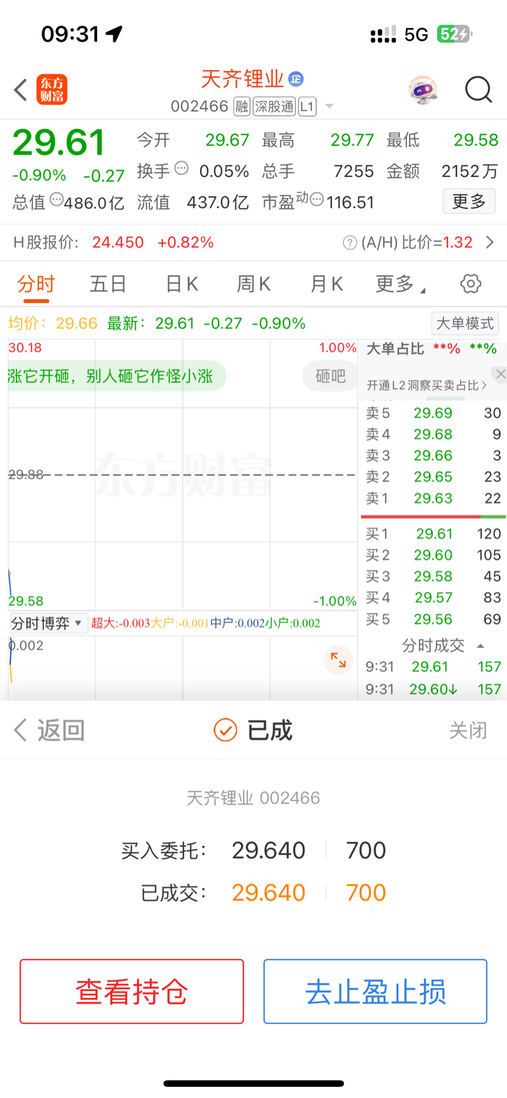Tap 去止盈止损 button
This screenshot has width=507, height=1098.
pyautogui.click(x=376, y=992)
